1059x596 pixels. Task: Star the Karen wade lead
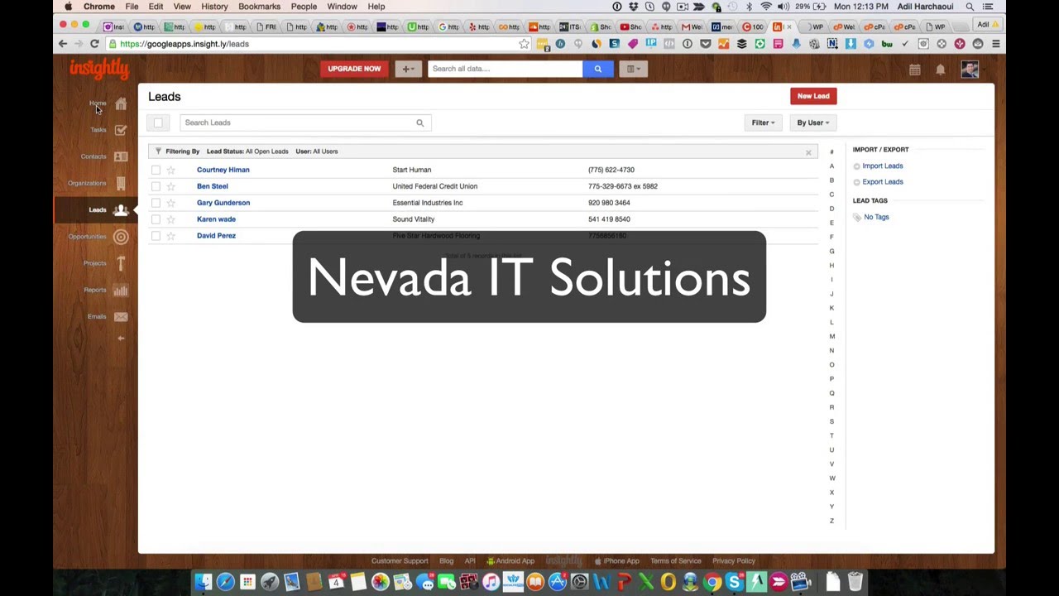pyautogui.click(x=170, y=219)
